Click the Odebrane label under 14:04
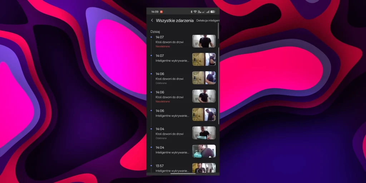The height and width of the screenshot is (183, 366). [x=161, y=138]
